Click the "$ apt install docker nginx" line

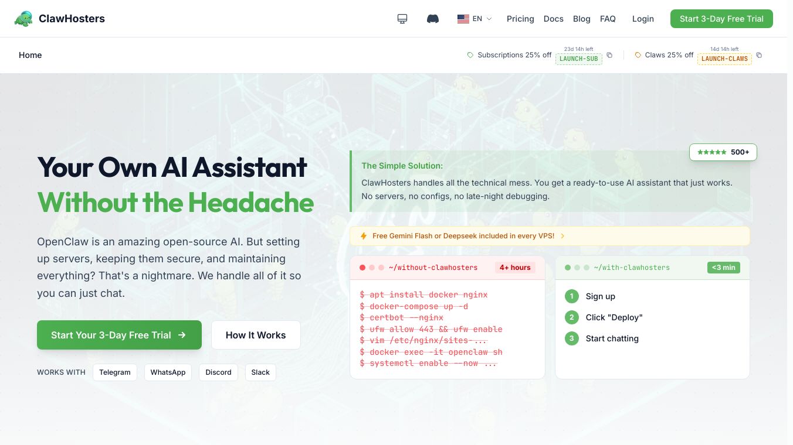click(x=423, y=295)
